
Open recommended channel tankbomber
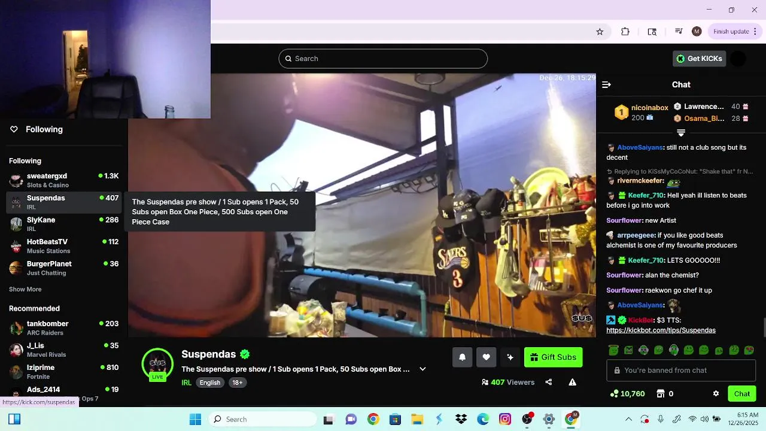[x=64, y=328]
